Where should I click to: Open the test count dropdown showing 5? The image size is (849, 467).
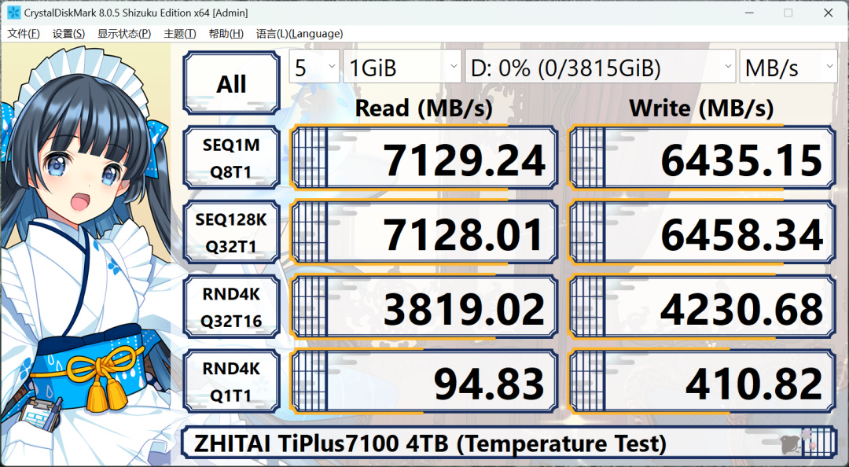314,67
